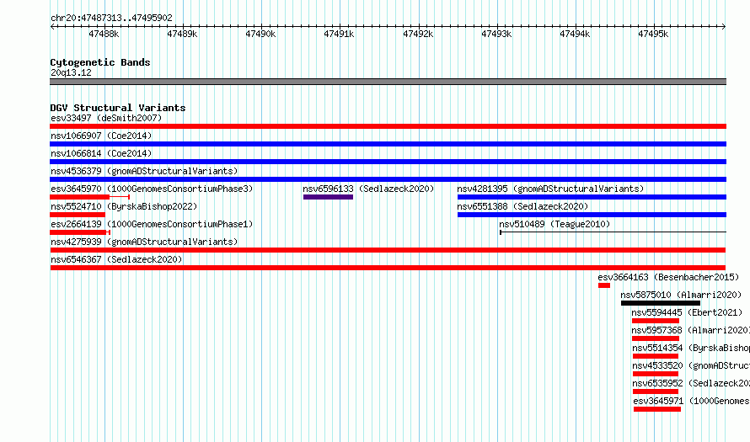Viewport: 750px width, 442px height.
Task: Open esv3664163 (Besenbacher2015) label
Action: [668, 277]
